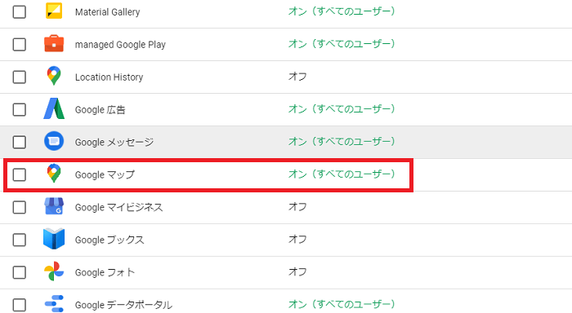Open the Google データポータル icon
This screenshot has height=313, width=572.
click(54, 303)
